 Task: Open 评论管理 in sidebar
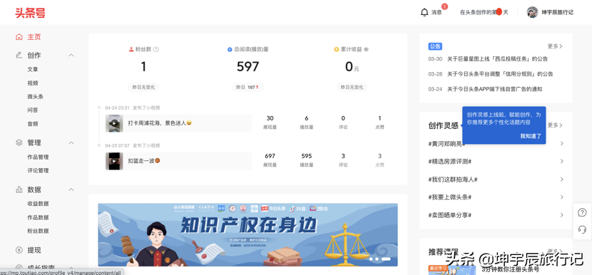coord(38,170)
